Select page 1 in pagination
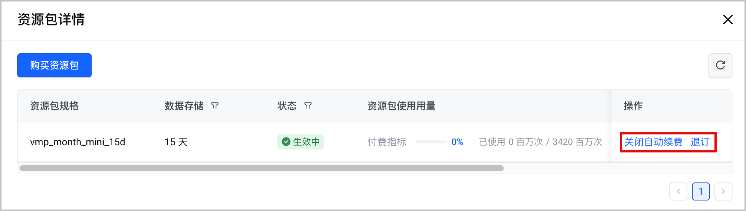 point(701,191)
